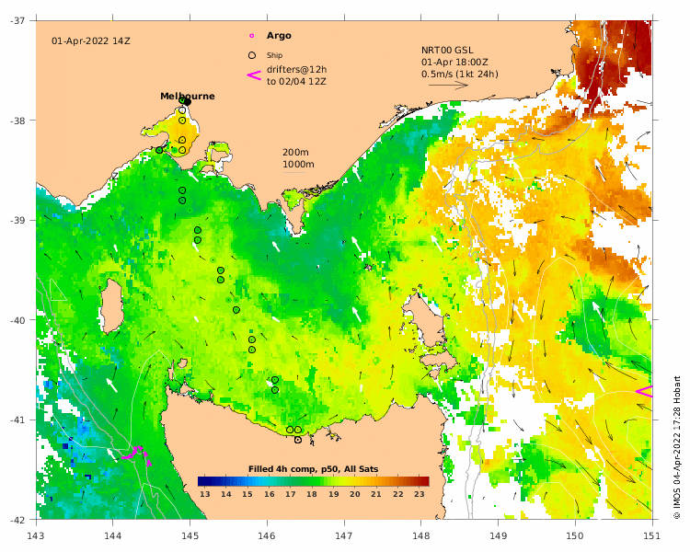Click the latitude axis label "-42"
690x552 pixels.
pos(18,520)
